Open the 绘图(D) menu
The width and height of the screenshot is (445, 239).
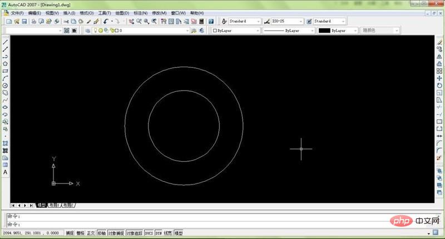[x=122, y=13]
